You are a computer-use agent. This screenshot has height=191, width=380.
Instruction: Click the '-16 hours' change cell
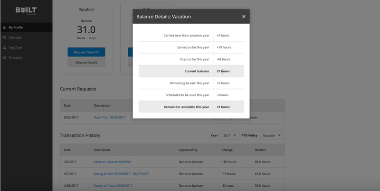coord(228,173)
